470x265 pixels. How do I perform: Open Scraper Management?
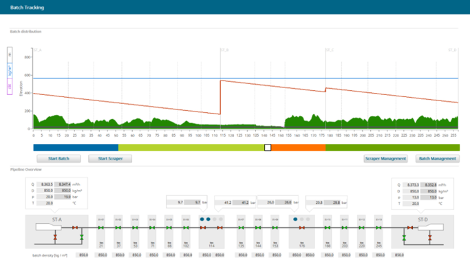tap(385, 158)
